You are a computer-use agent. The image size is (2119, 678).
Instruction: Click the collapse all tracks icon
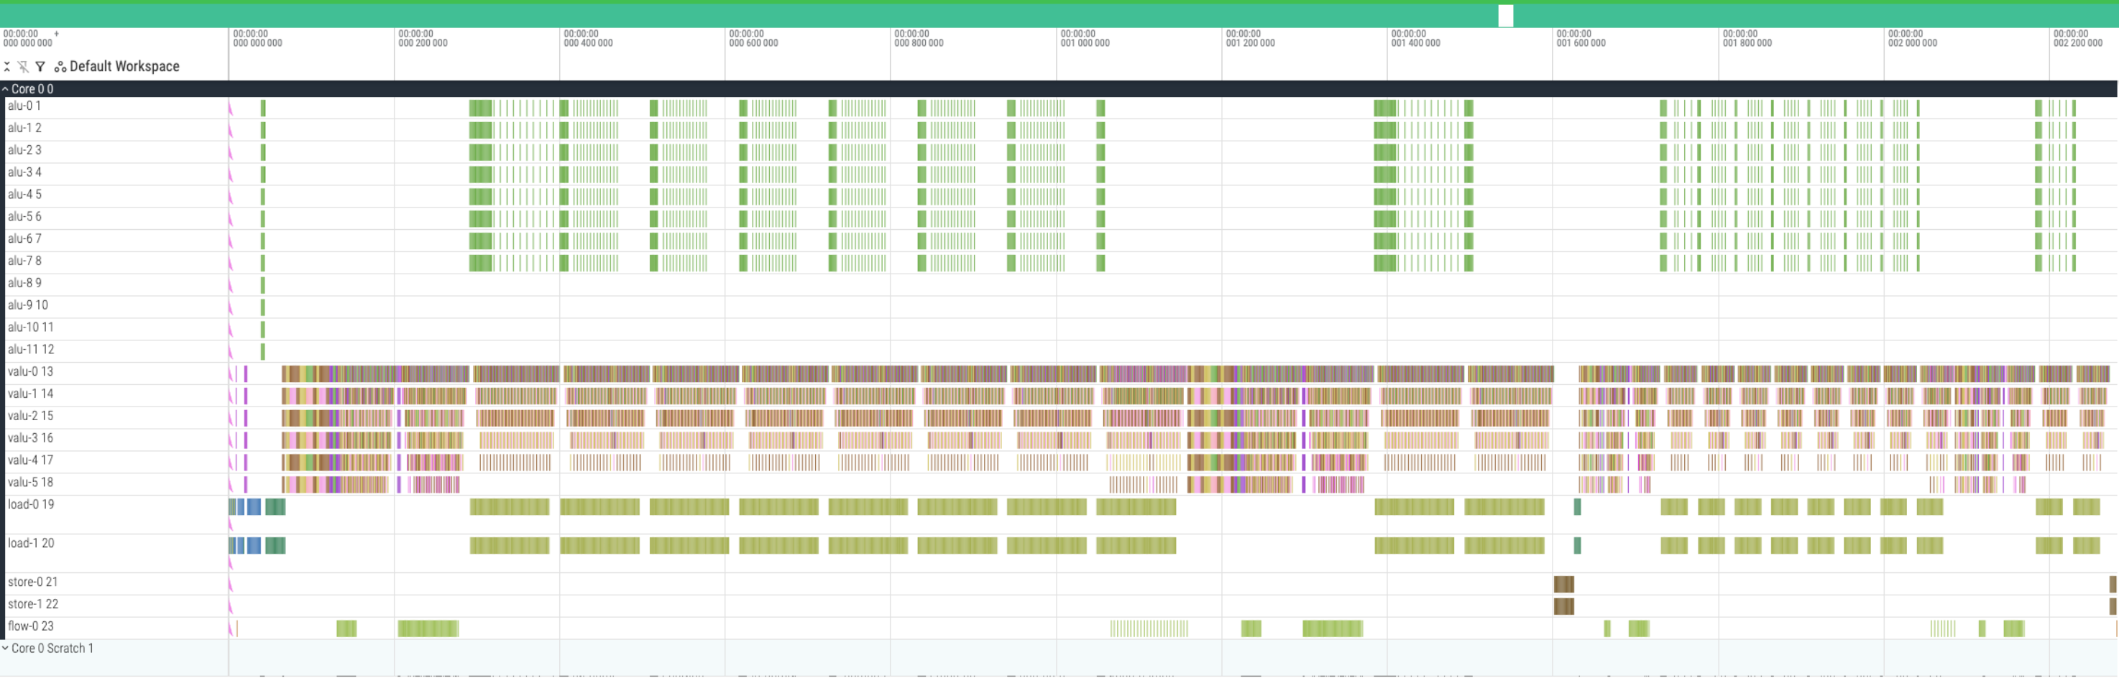tap(7, 67)
